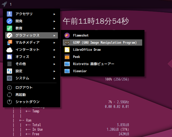Click the オフィス document icon
This screenshot has width=172, height=137.
pyautogui.click(x=9, y=57)
